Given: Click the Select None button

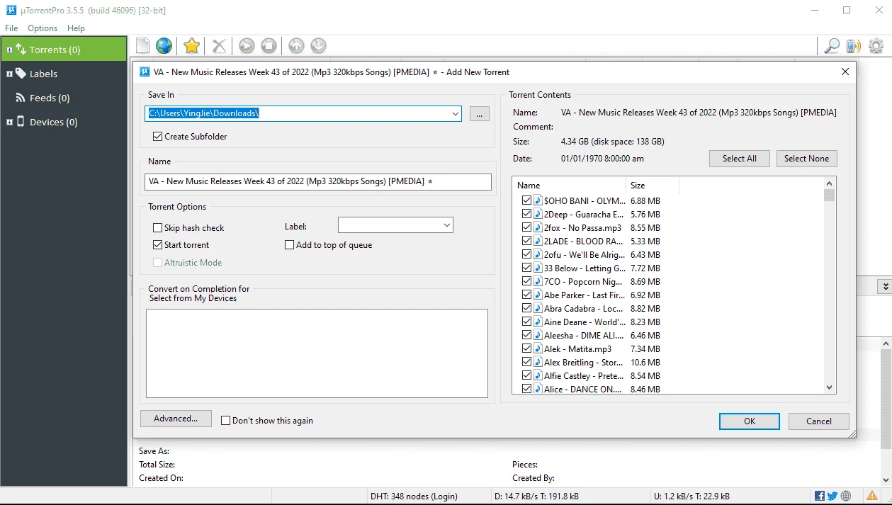Looking at the screenshot, I should pyautogui.click(x=806, y=159).
